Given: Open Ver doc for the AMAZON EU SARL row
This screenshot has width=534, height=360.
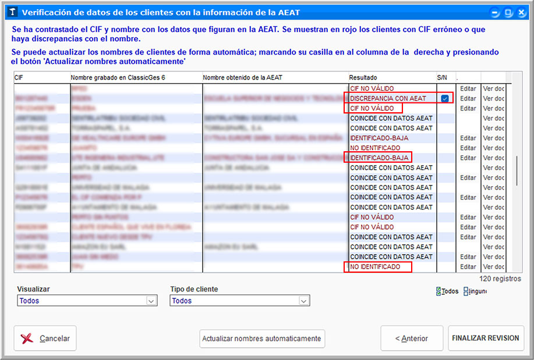Looking at the screenshot, I should point(493,247).
